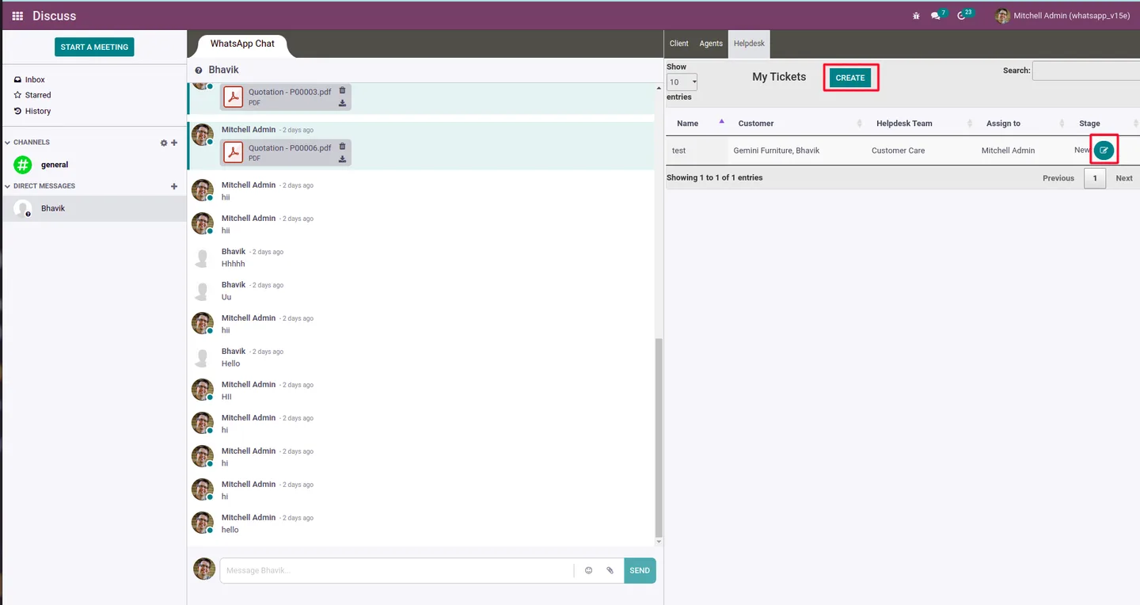Delete the Quotation - P00003.pdf attachment
This screenshot has height=605, width=1140.
343,90
